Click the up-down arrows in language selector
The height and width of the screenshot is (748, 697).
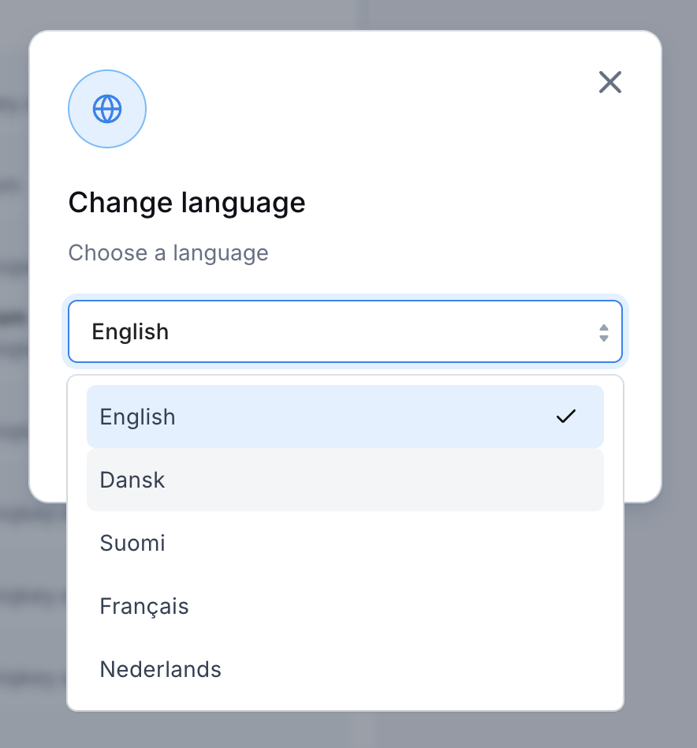point(603,332)
